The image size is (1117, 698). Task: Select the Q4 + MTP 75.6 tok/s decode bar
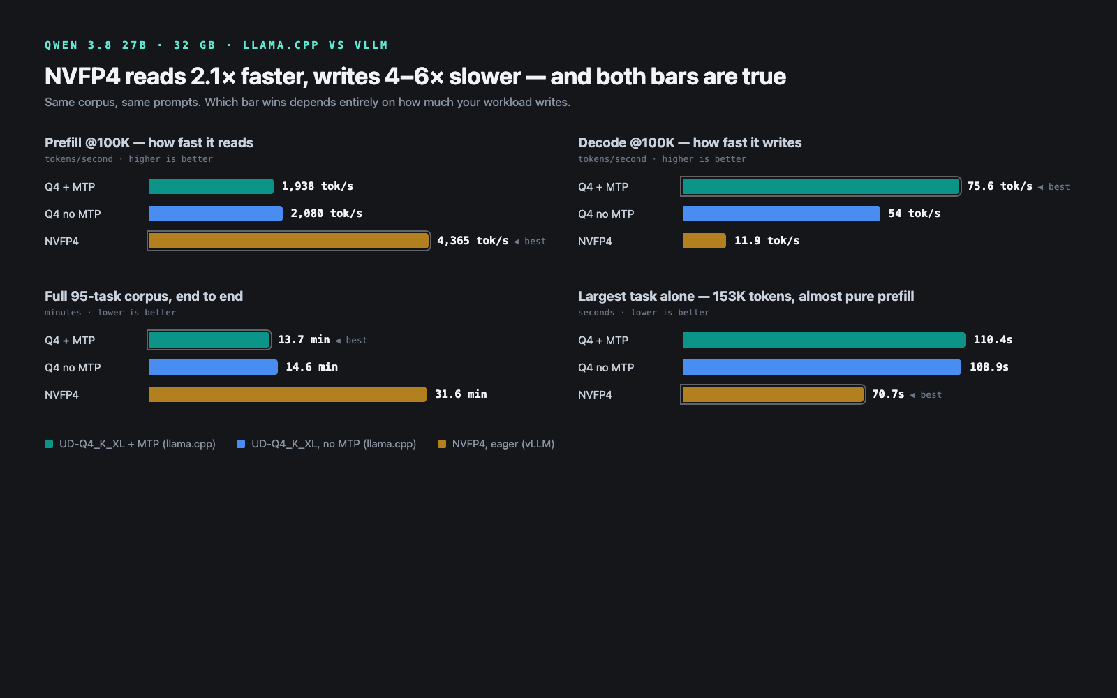tap(821, 186)
